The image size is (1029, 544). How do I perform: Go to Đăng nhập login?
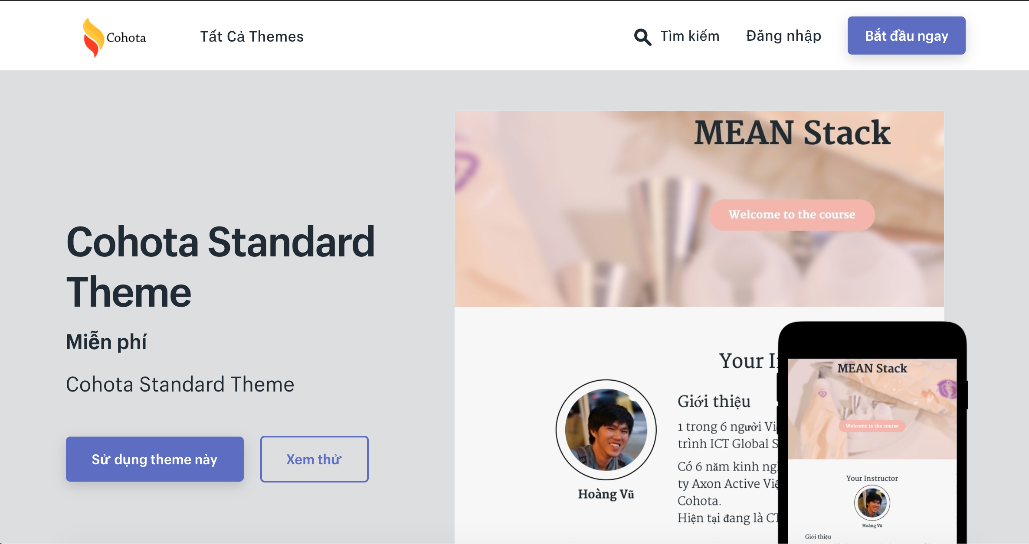coord(783,36)
